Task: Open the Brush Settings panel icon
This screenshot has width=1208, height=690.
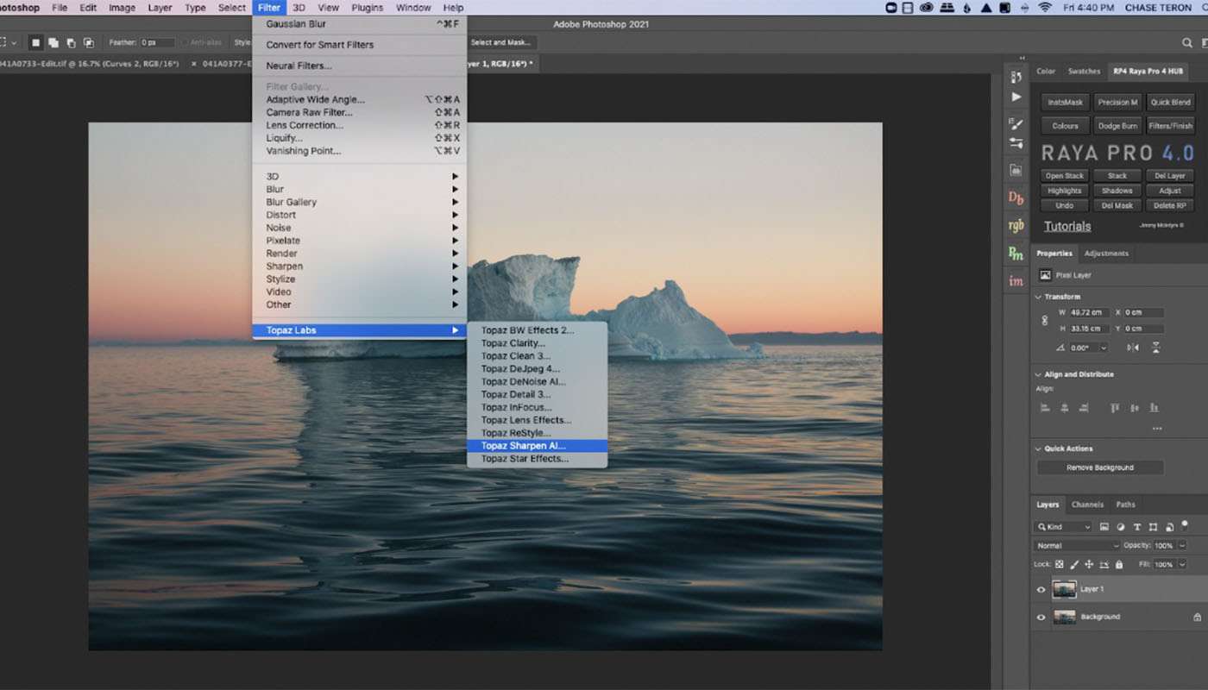Action: coord(1016,123)
